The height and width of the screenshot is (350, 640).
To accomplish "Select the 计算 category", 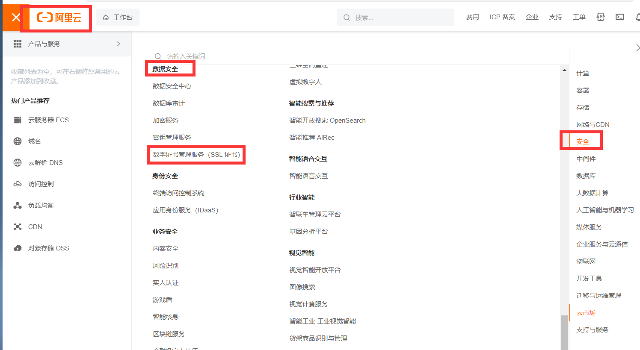I will pyautogui.click(x=583, y=74).
